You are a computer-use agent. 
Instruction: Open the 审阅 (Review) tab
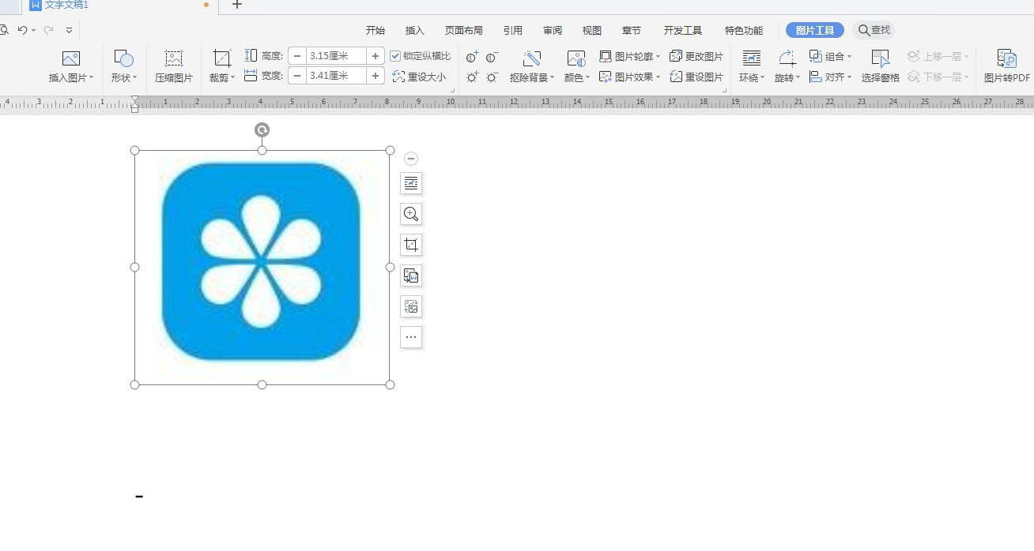553,31
